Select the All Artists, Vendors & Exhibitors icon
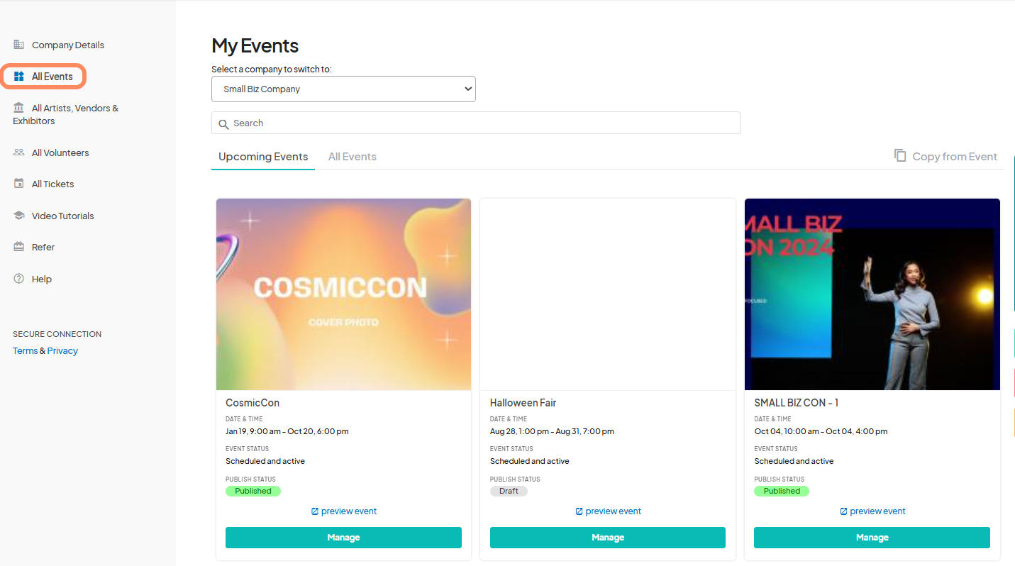Screen dimensions: 1015x566 pyautogui.click(x=18, y=108)
